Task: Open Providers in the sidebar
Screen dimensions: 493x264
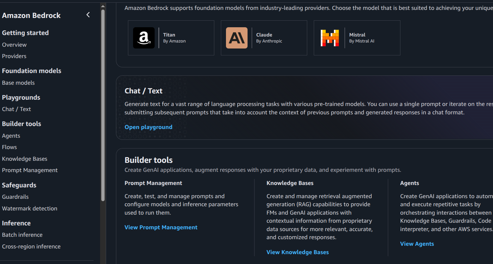Action: click(x=14, y=56)
